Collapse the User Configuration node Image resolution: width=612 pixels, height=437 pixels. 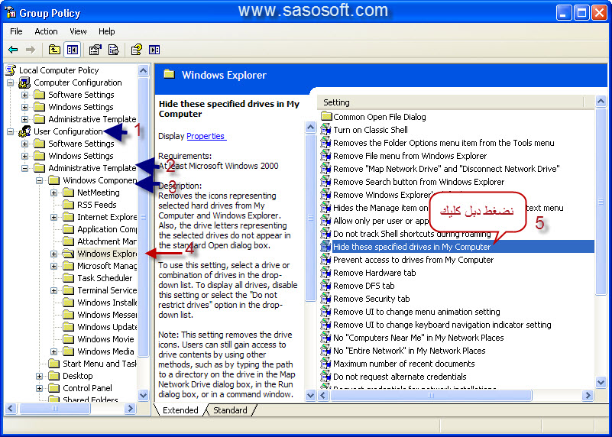pyautogui.click(x=10, y=131)
